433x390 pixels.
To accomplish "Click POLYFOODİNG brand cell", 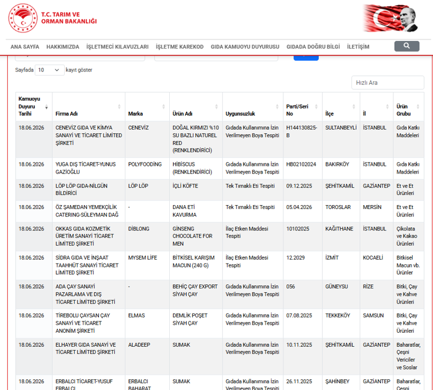I will [x=147, y=168].
